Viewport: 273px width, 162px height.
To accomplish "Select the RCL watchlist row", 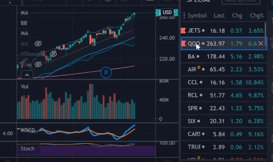I will pos(224,95).
